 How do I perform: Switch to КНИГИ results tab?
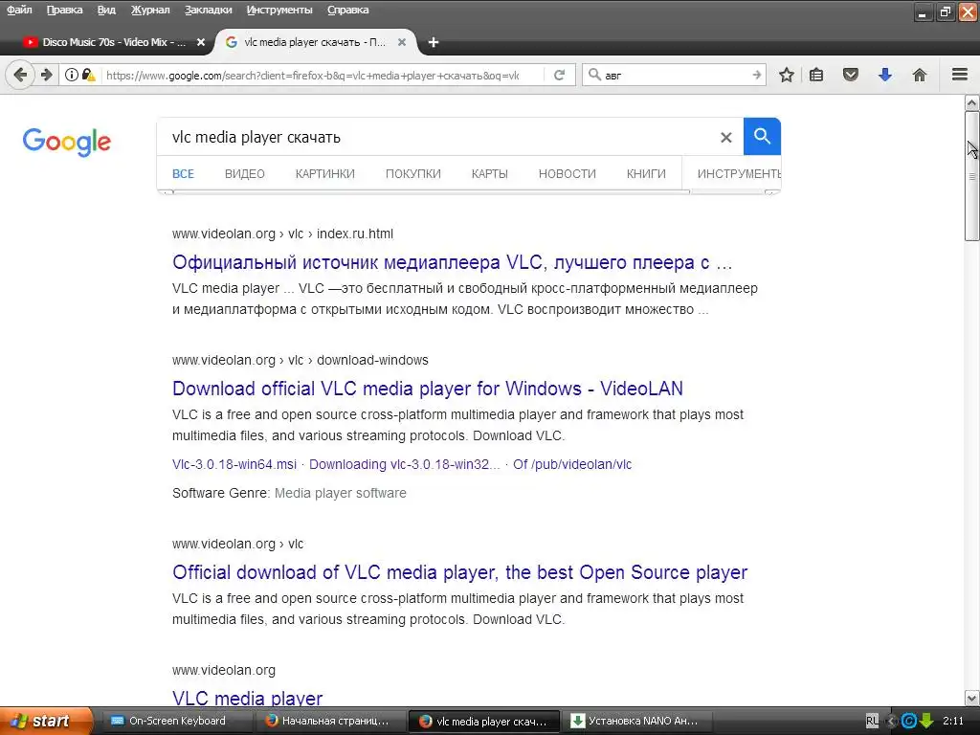click(646, 174)
